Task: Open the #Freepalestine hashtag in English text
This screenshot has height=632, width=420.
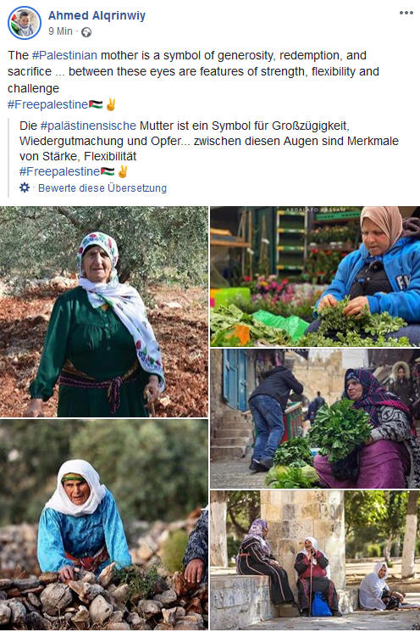Action: click(47, 105)
